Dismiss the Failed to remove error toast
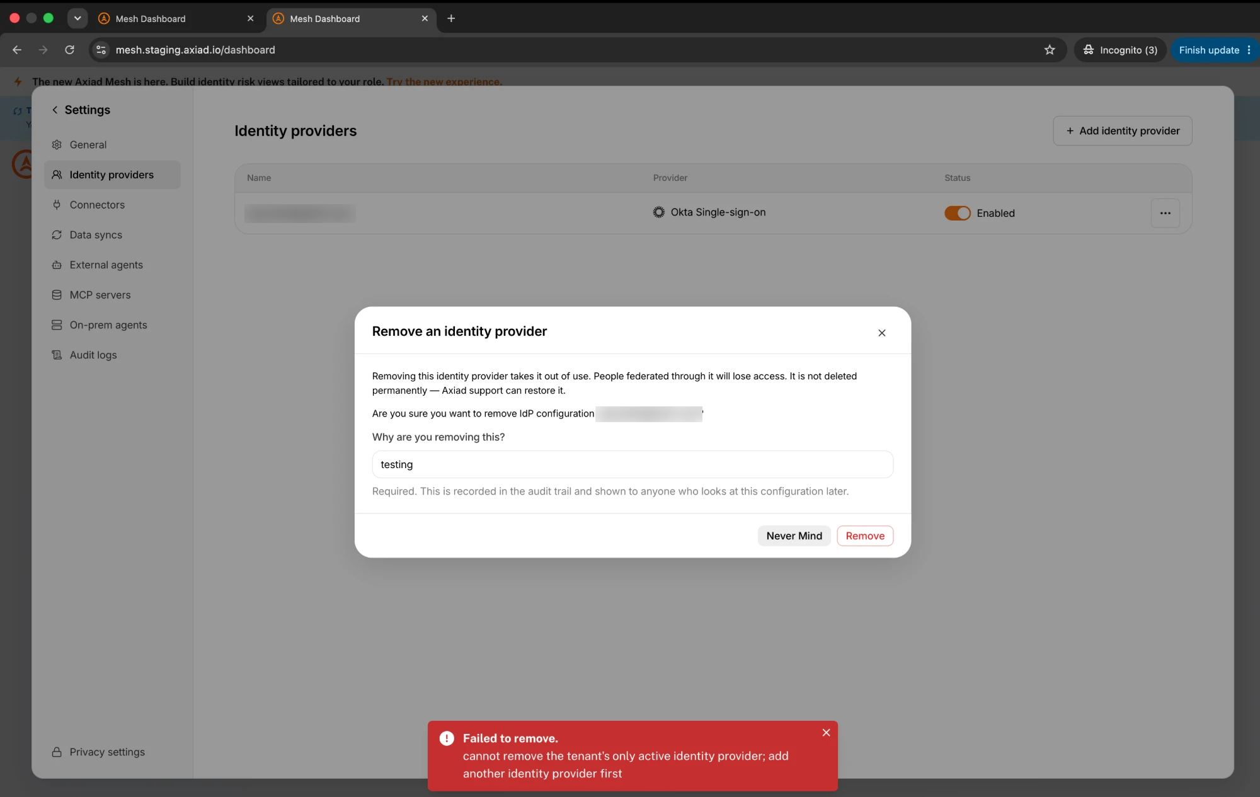Viewport: 1260px width, 797px height. click(x=826, y=732)
